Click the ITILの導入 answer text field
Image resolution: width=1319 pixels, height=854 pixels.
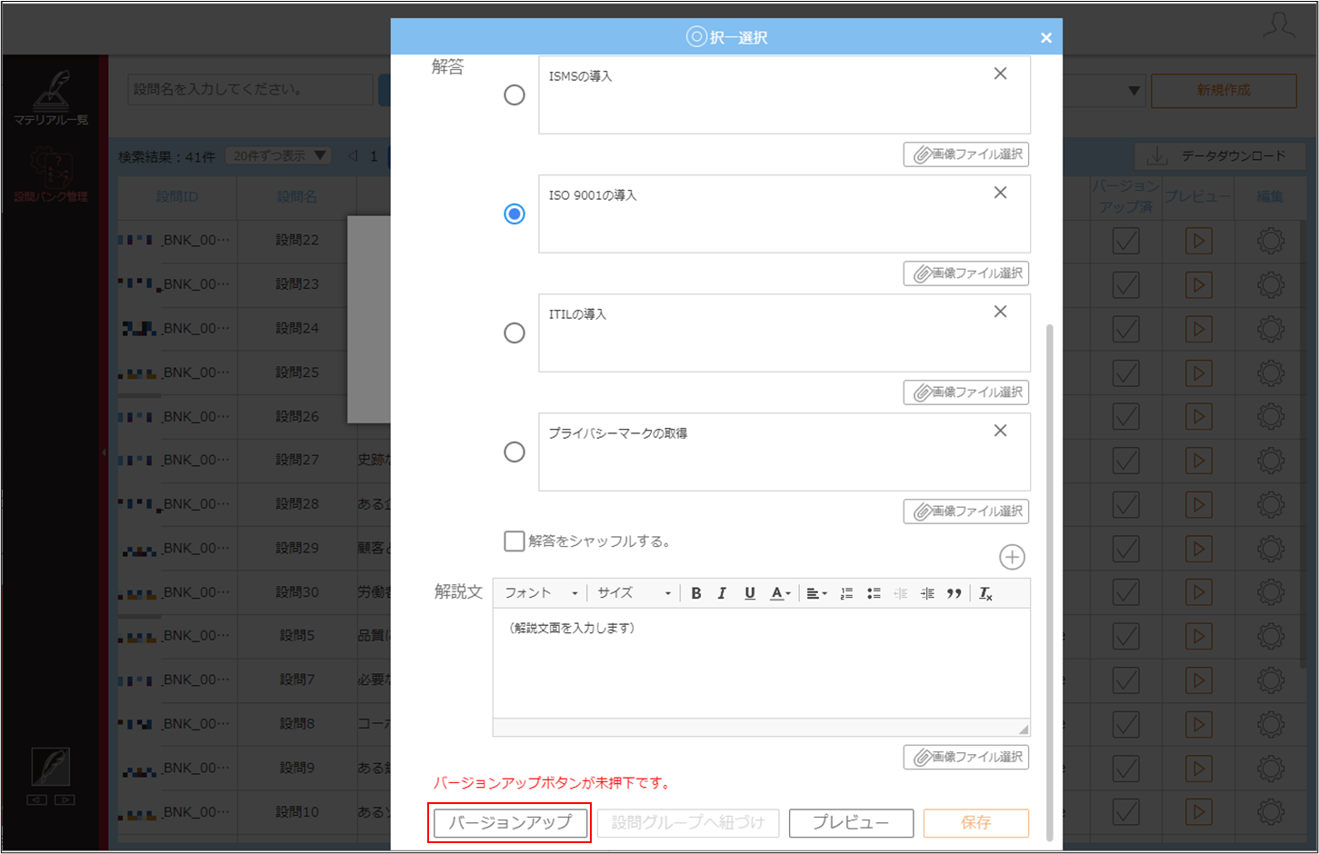pos(784,333)
